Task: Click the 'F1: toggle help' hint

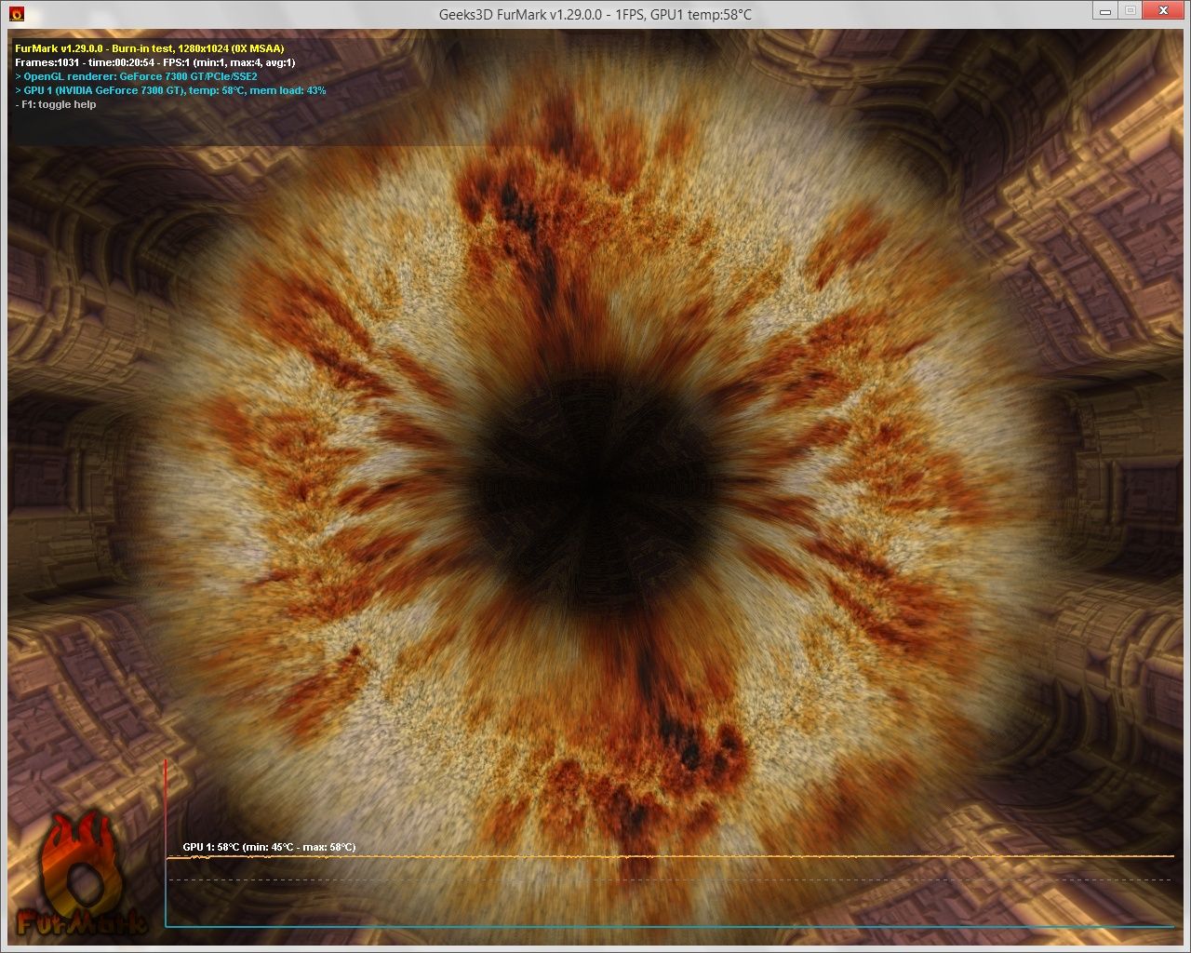Action: pyautogui.click(x=56, y=104)
